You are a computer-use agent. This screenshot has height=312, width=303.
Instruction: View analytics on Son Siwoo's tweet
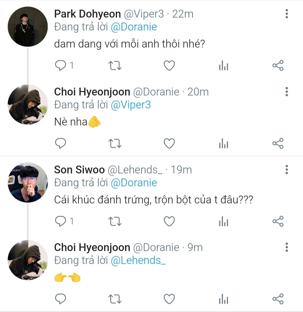pos(224,221)
